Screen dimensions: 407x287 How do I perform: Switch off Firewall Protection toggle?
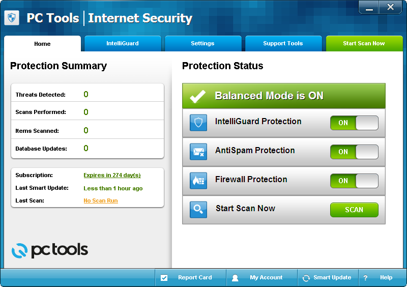[x=354, y=181]
